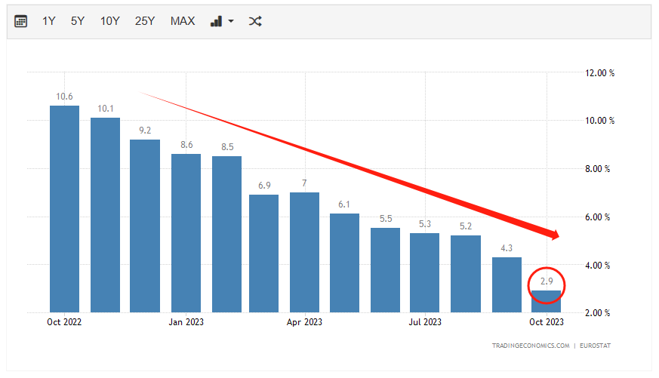Select the 1Y time range

49,21
